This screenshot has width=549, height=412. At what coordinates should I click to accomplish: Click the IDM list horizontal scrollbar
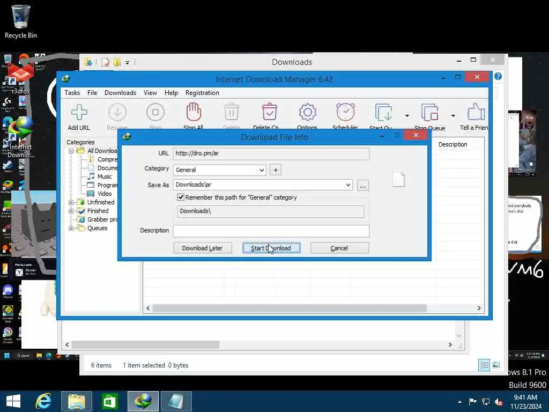tap(290, 308)
